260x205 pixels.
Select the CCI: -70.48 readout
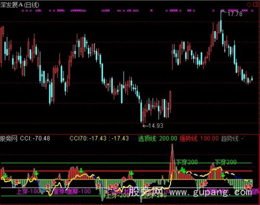coord(35,138)
